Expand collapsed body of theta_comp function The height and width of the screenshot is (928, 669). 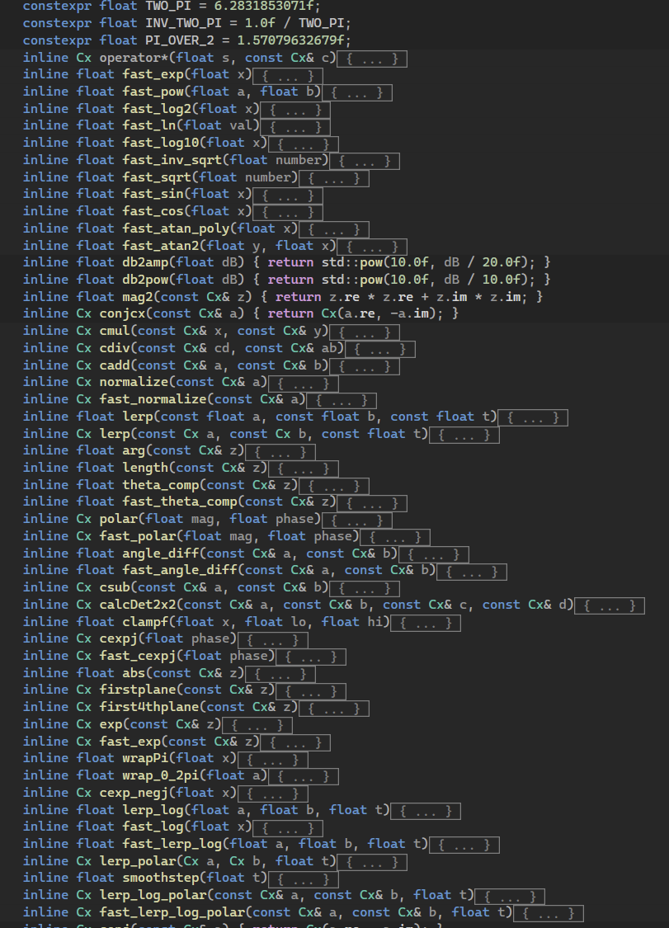tap(334, 486)
